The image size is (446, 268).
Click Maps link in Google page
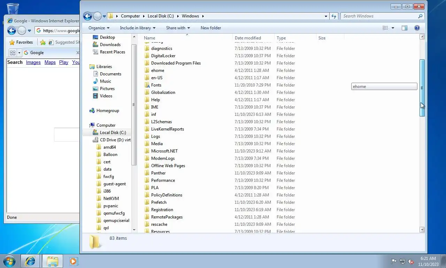pyautogui.click(x=50, y=62)
